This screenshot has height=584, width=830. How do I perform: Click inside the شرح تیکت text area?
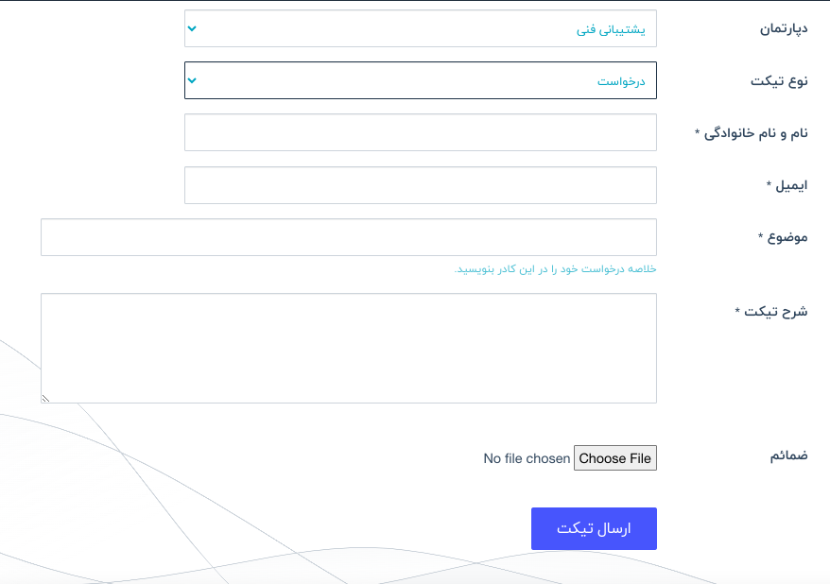click(x=348, y=348)
